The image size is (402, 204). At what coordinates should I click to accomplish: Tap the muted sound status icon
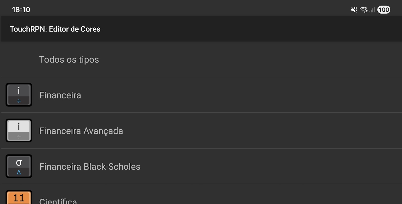pyautogui.click(x=354, y=10)
